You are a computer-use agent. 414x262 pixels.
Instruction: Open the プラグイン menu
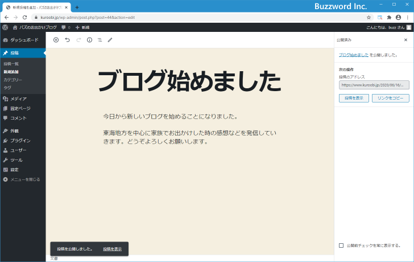[x=23, y=141]
